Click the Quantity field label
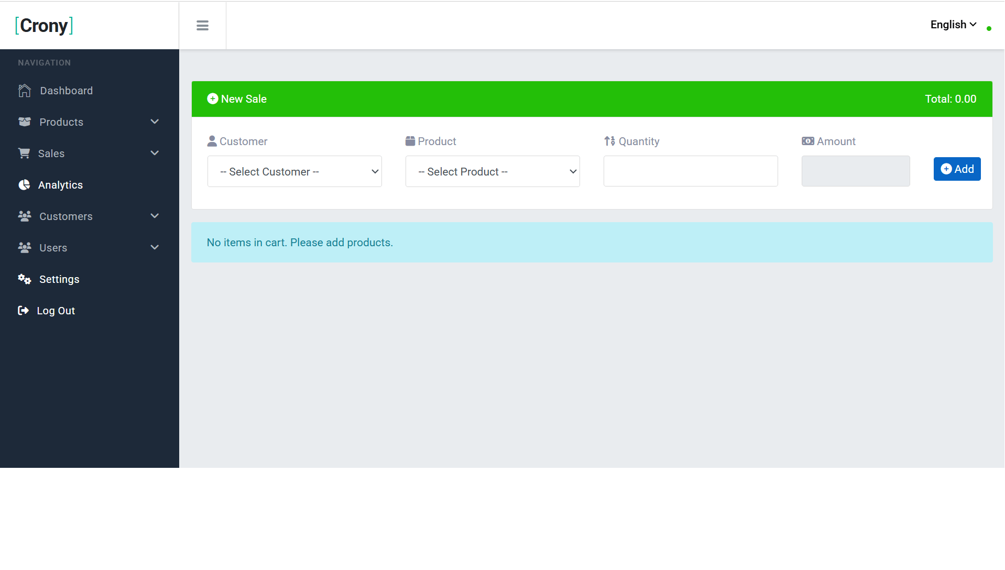This screenshot has width=1005, height=570. (639, 141)
